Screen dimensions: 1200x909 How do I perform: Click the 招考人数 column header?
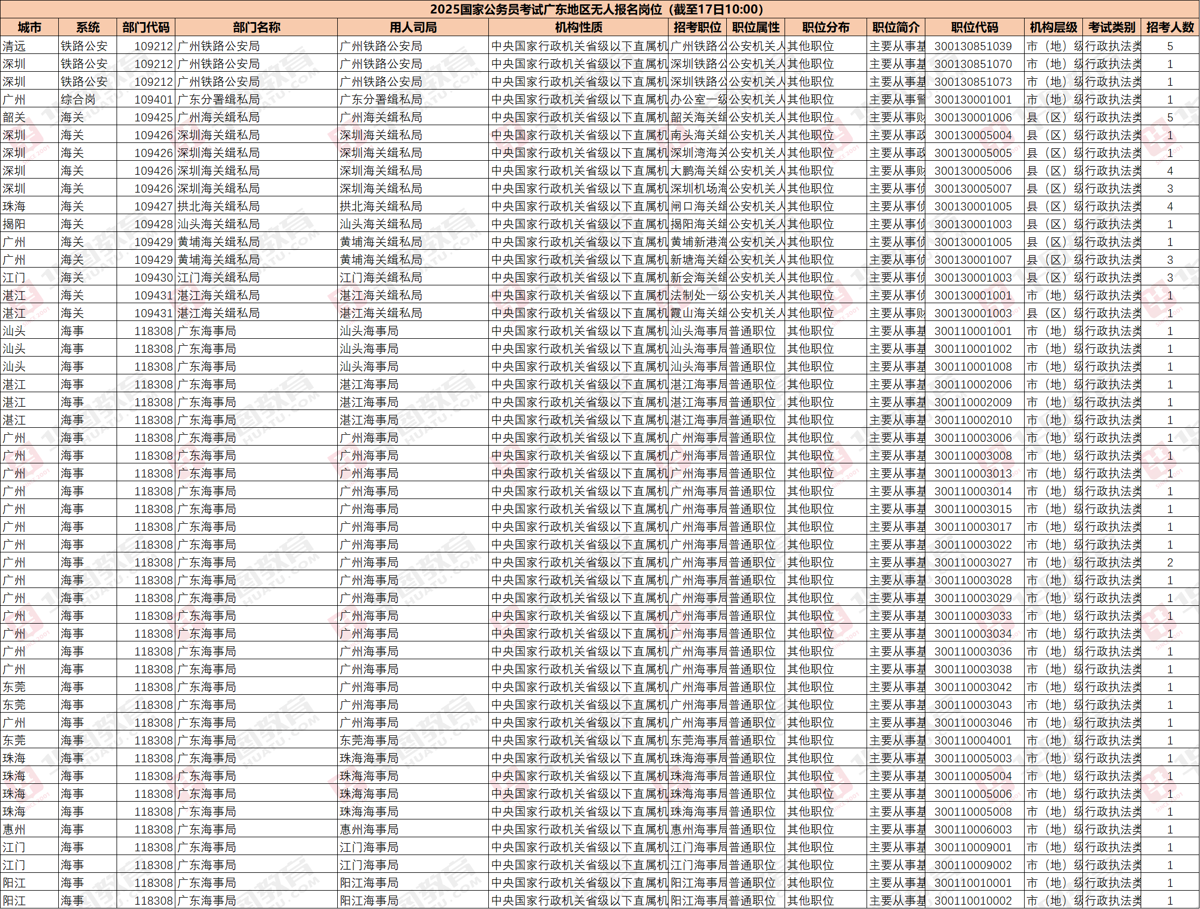tap(1170, 28)
